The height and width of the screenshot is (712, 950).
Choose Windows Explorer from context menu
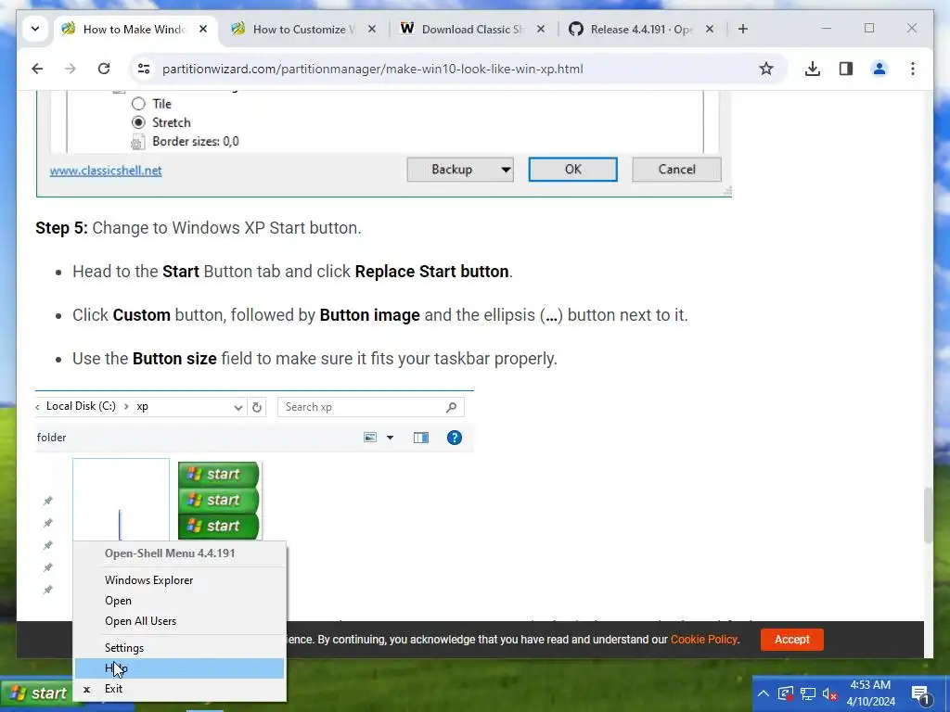179,580
